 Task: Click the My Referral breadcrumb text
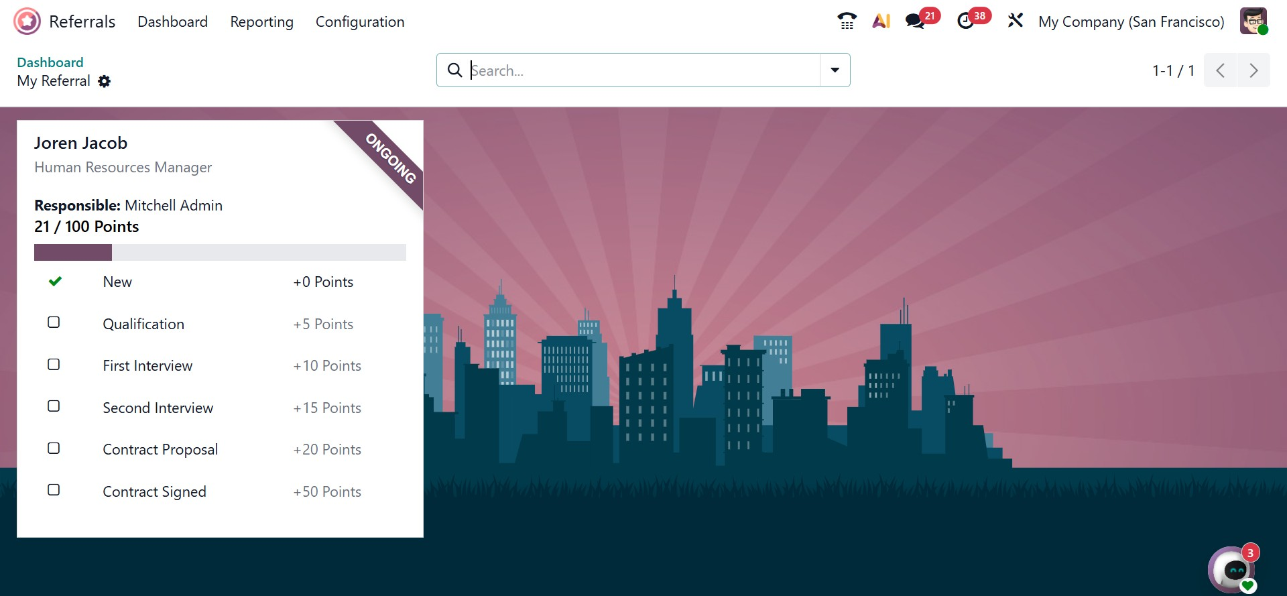(x=54, y=81)
